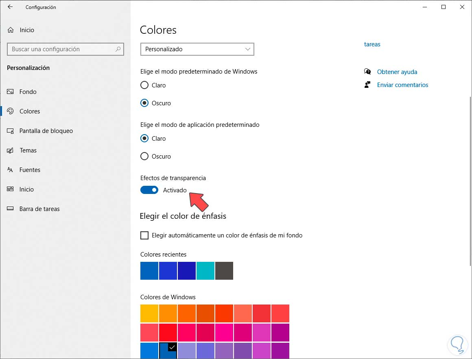Viewport: 472px width, 359px height.
Task: Go to the sidebar Inicio start-menu settings
Action: coord(26,189)
